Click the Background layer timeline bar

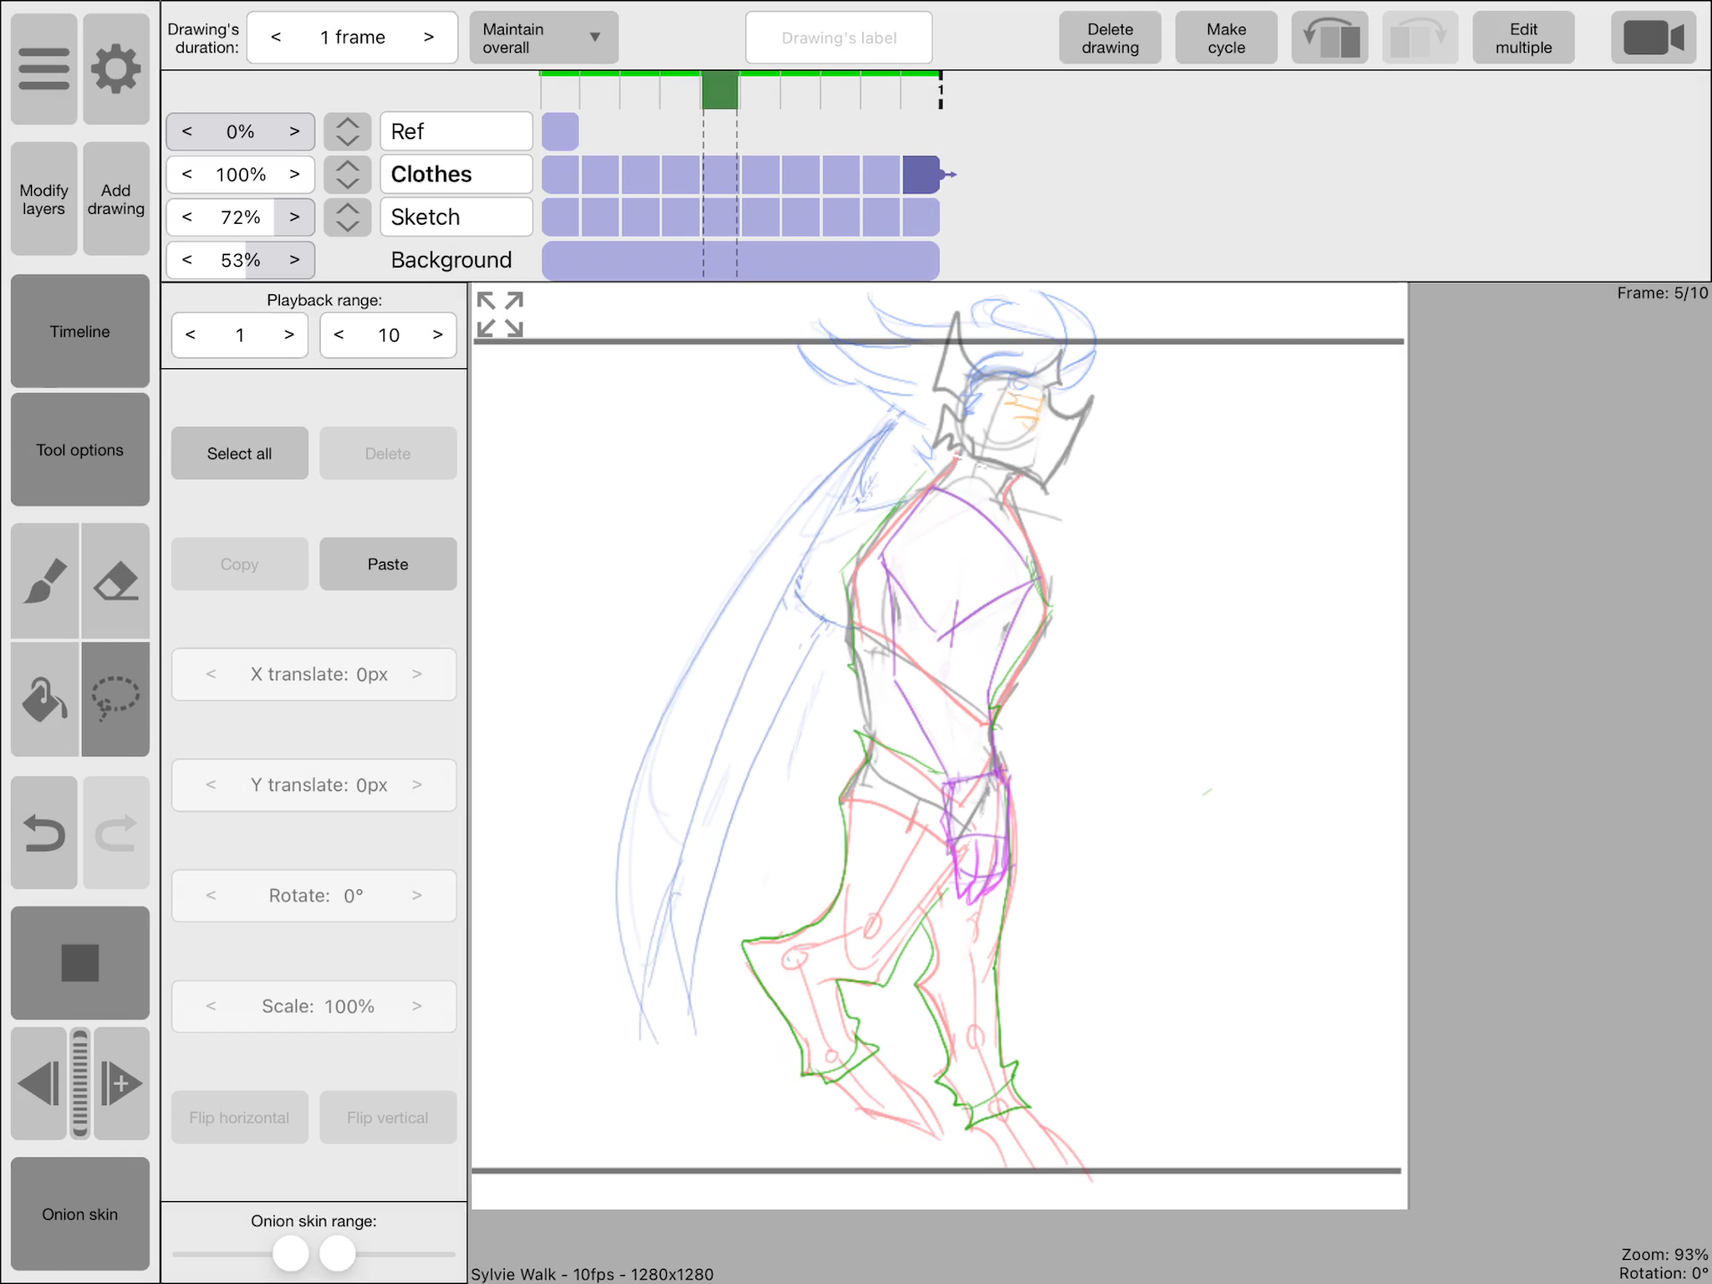[741, 259]
